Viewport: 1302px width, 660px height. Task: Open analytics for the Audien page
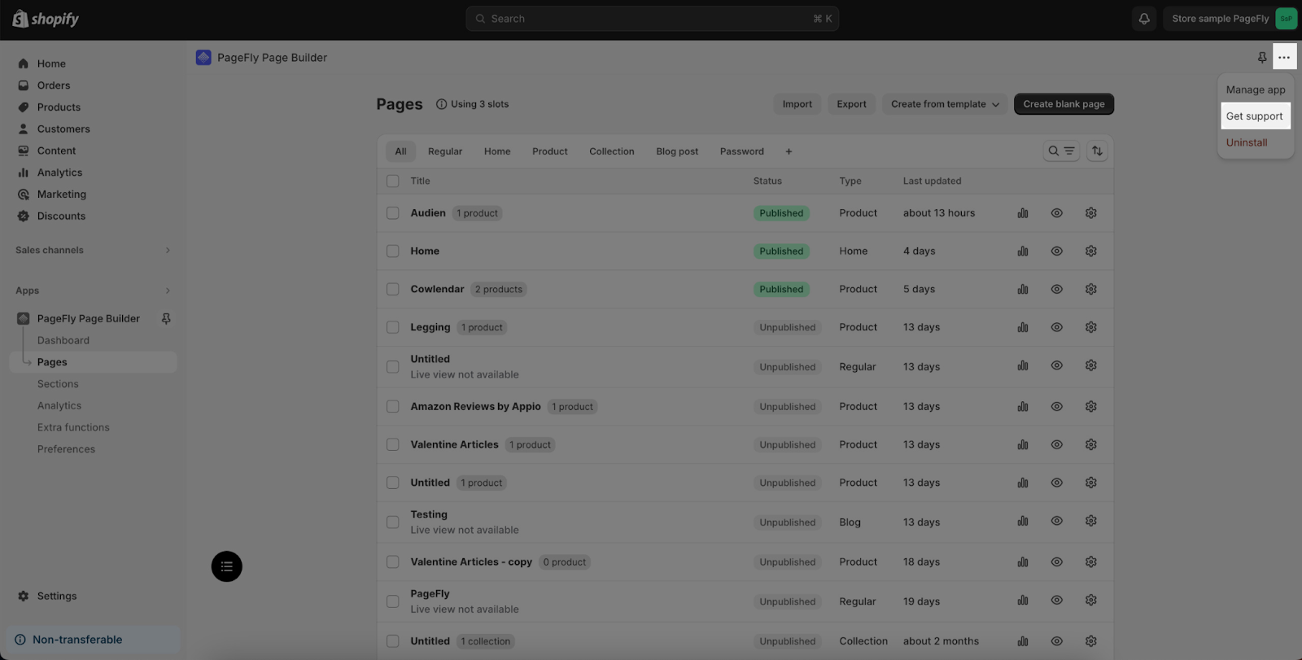tap(1023, 213)
